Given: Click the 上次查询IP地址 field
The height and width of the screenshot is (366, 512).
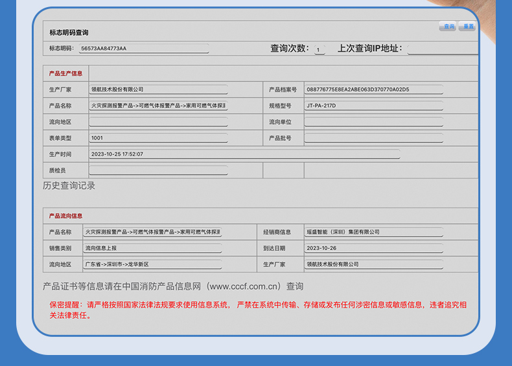Looking at the screenshot, I should (x=443, y=48).
